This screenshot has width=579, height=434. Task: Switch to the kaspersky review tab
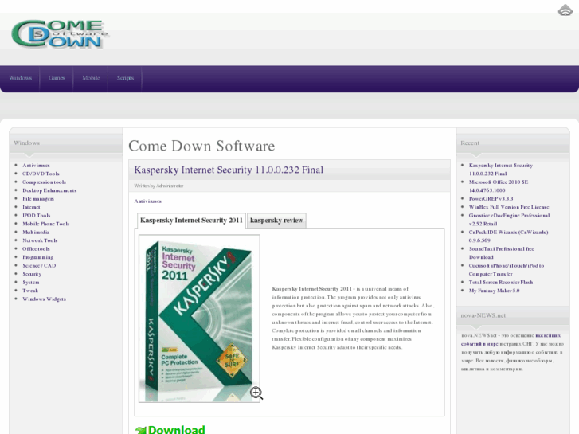pyautogui.click(x=276, y=221)
